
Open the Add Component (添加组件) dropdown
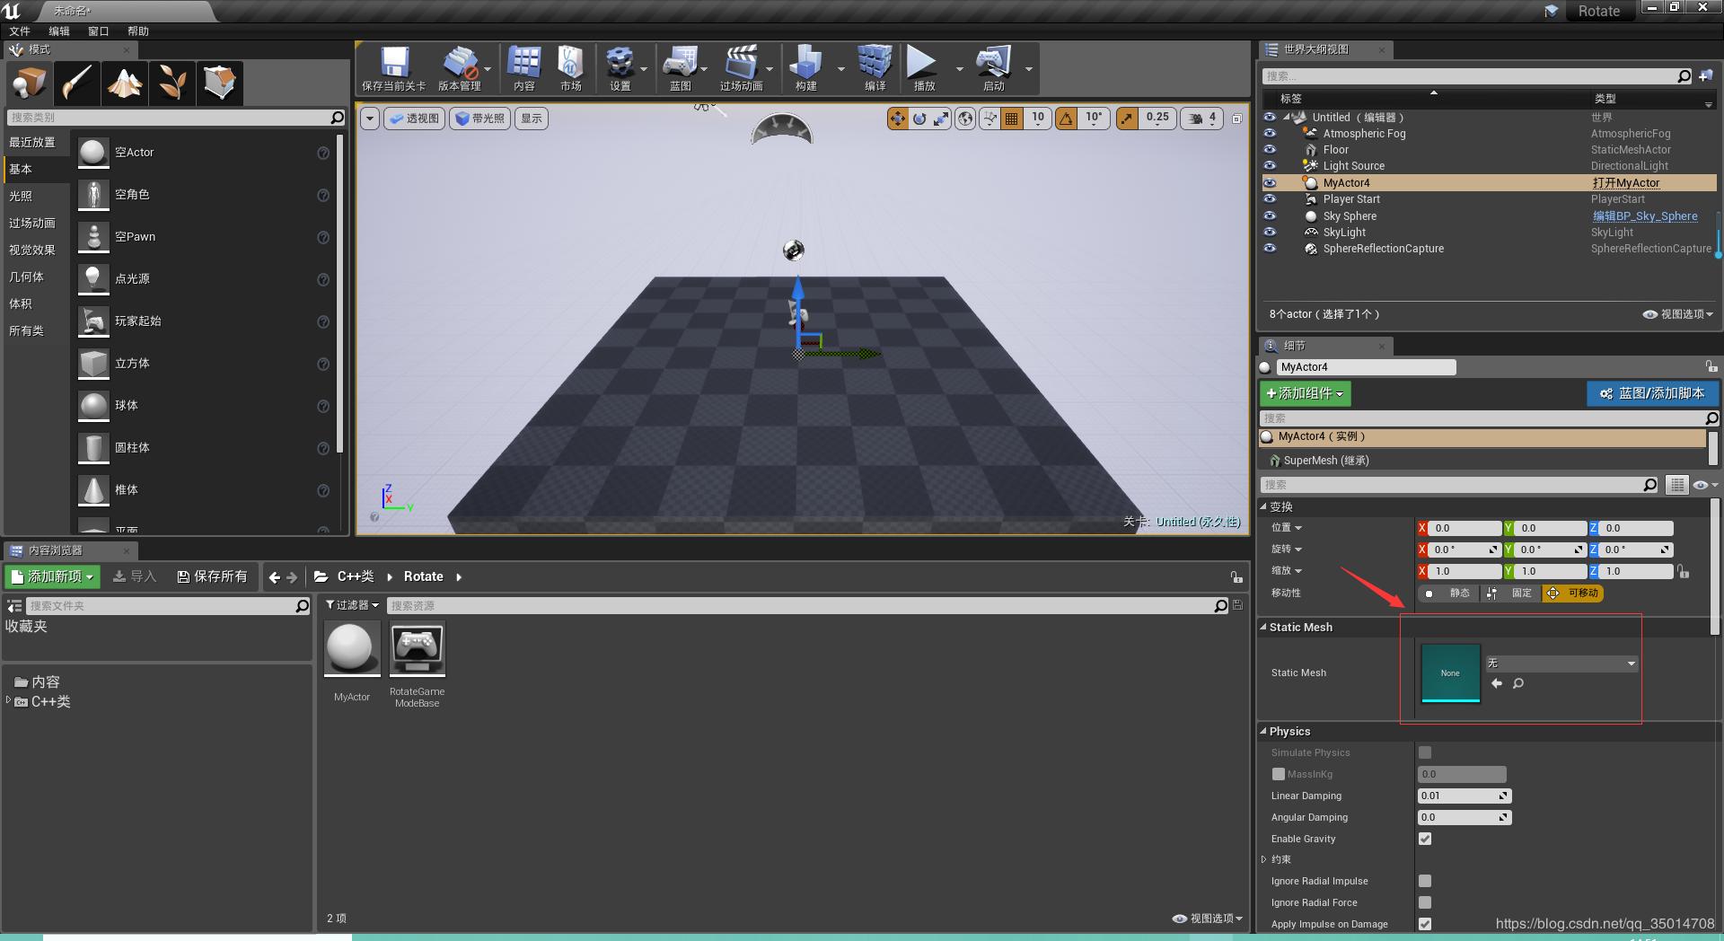tap(1305, 393)
